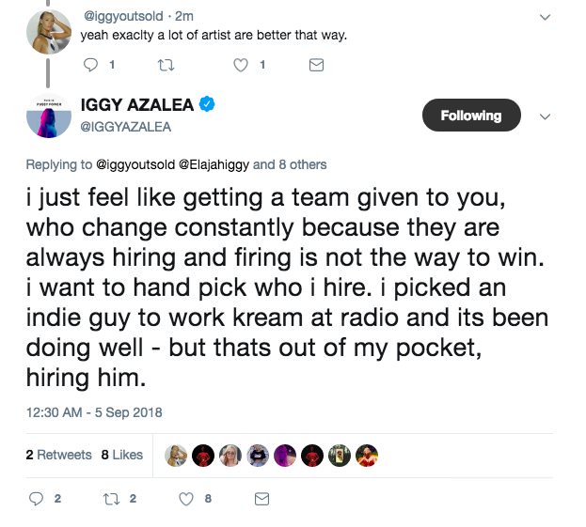Toggle the Following button
This screenshot has width=586, height=527.
coord(470,116)
